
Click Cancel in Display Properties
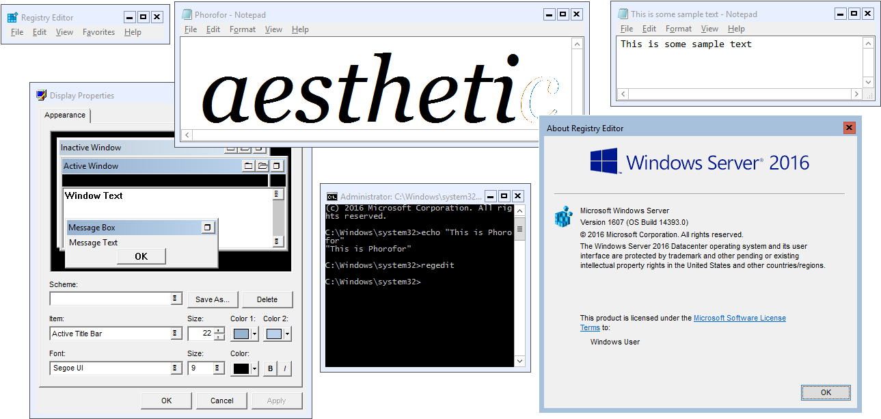click(222, 401)
